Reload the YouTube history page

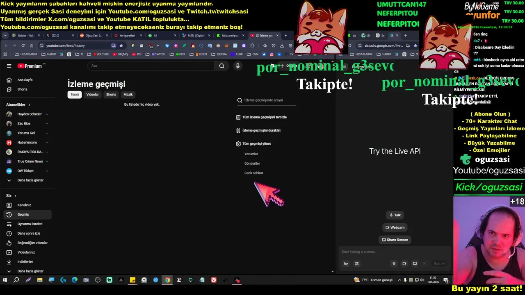pyautogui.click(x=23, y=45)
